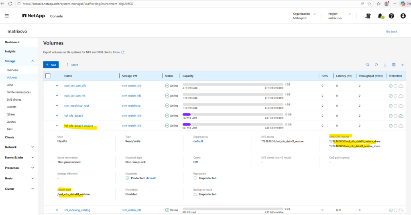Screen dimensions: 411x215
Task: Expand the Network section in sidebar
Action: pyautogui.click(x=32, y=147)
